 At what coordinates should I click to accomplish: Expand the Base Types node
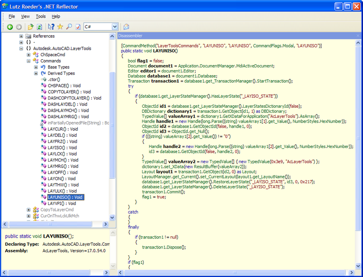tap(36, 67)
